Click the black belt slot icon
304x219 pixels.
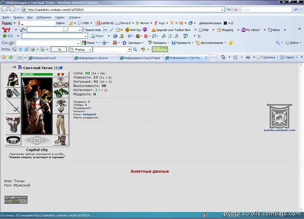(x=13, y=140)
